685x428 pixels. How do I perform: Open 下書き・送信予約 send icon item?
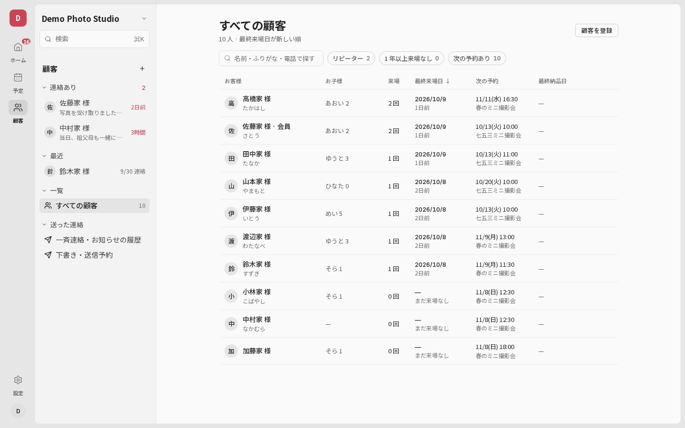point(94,255)
